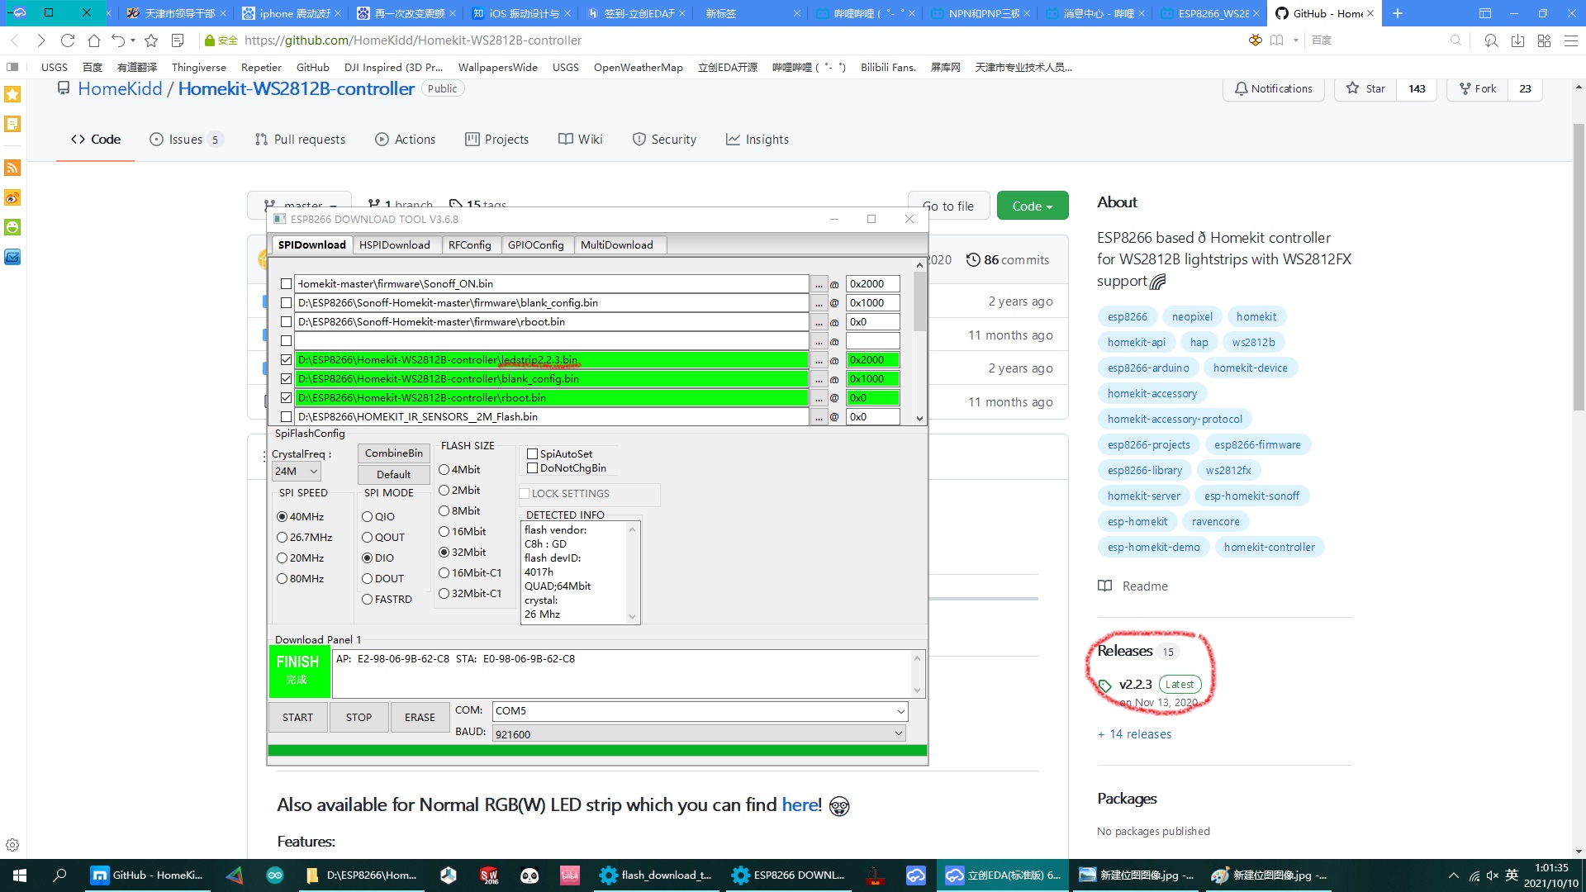Star the Homekit-WS2812B-controller repository

(x=1365, y=88)
